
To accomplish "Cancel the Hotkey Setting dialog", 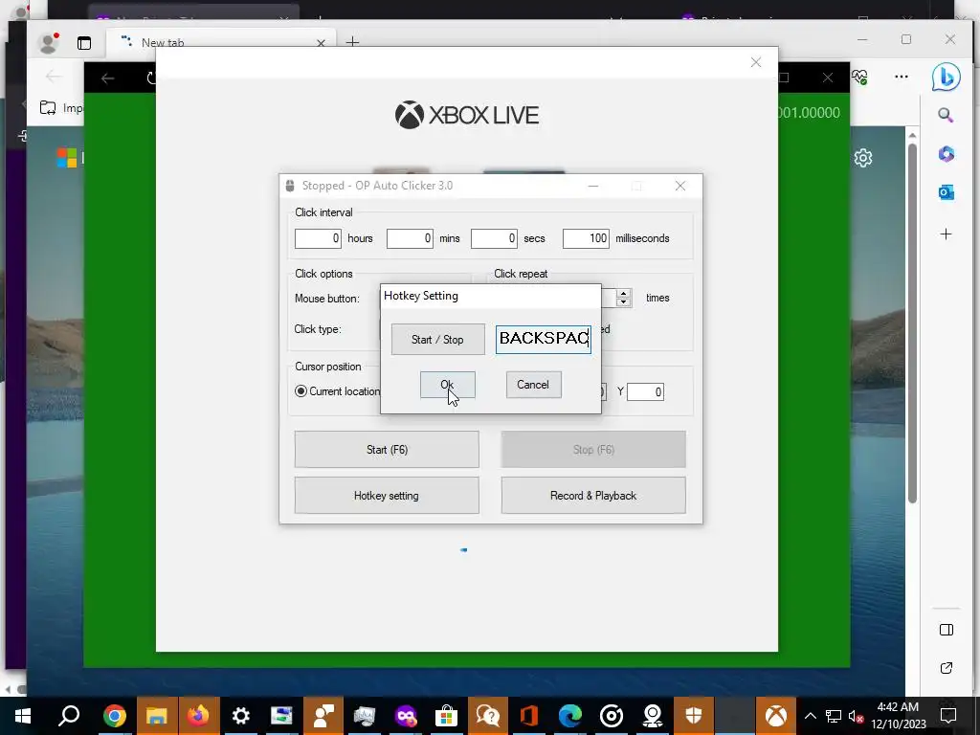I will (533, 385).
